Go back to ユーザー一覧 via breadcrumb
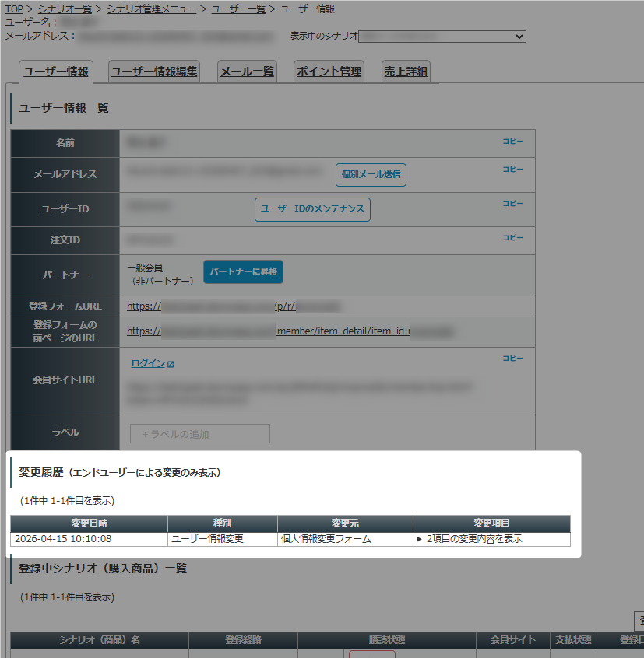The width and height of the screenshot is (644, 658). click(238, 9)
